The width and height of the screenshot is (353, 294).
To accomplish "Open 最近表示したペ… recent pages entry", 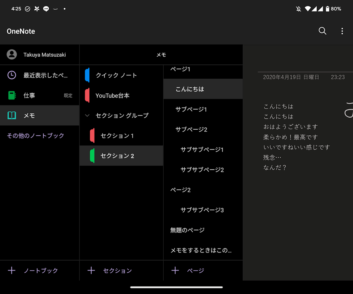I will click(x=40, y=75).
